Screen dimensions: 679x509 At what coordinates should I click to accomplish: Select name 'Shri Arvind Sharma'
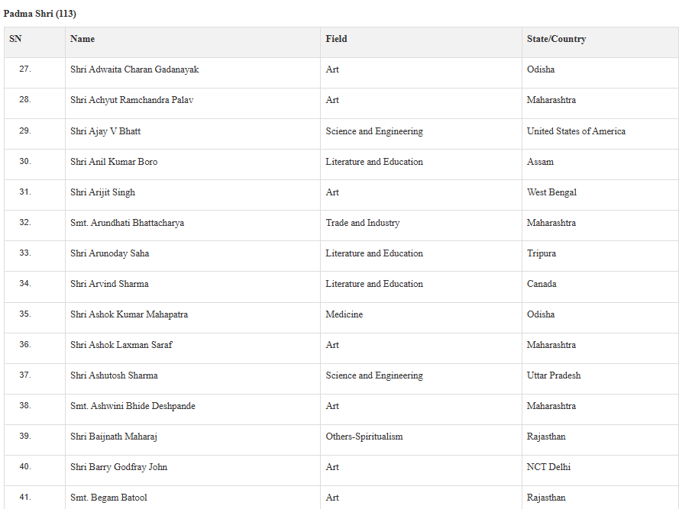[109, 284]
